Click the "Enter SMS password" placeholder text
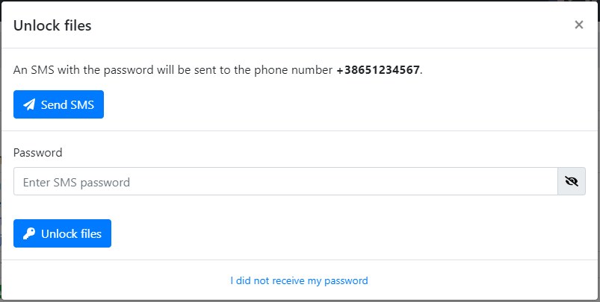This screenshot has width=600, height=302. tap(76, 182)
